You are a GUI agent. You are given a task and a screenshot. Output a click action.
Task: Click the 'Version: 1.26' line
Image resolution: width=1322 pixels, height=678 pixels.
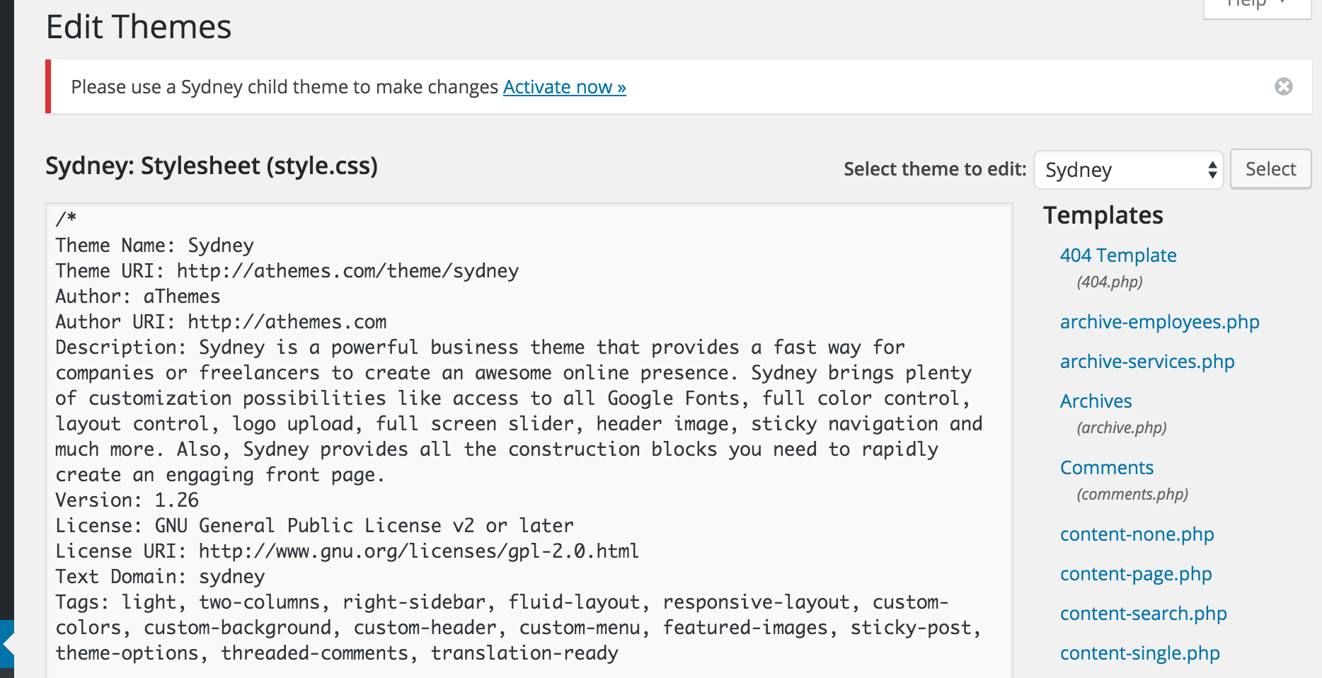click(127, 500)
